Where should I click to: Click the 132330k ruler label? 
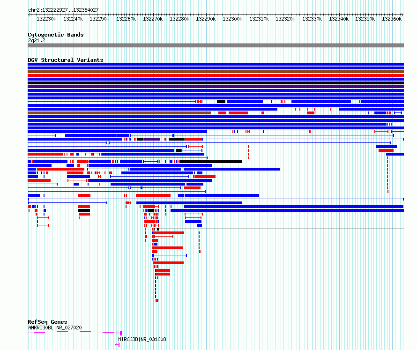[312, 19]
